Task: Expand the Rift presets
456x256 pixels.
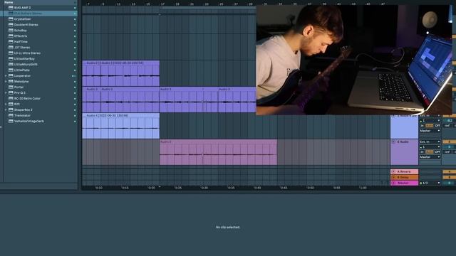Action: click(x=6, y=105)
